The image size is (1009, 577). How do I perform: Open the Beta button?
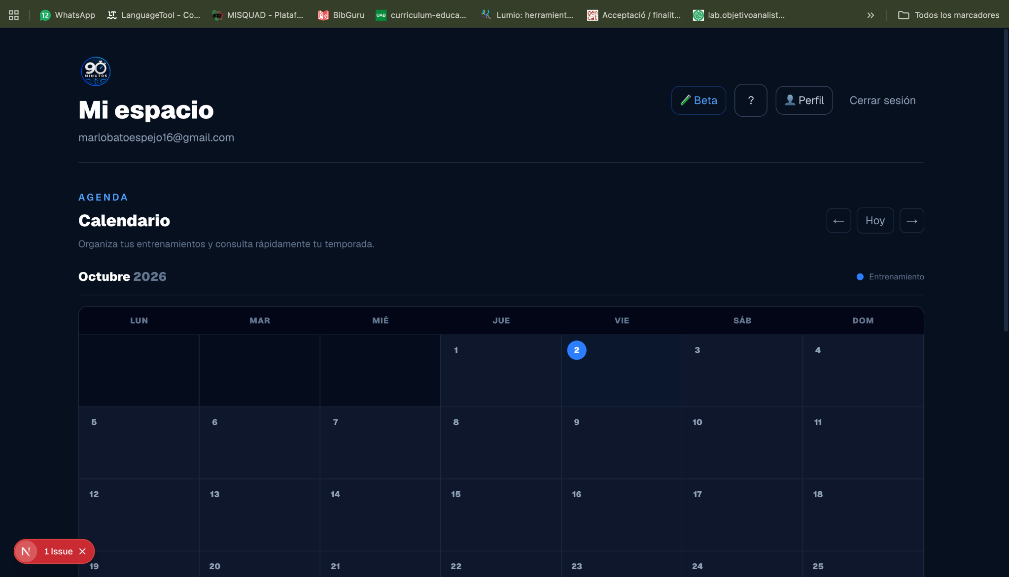[x=698, y=101]
